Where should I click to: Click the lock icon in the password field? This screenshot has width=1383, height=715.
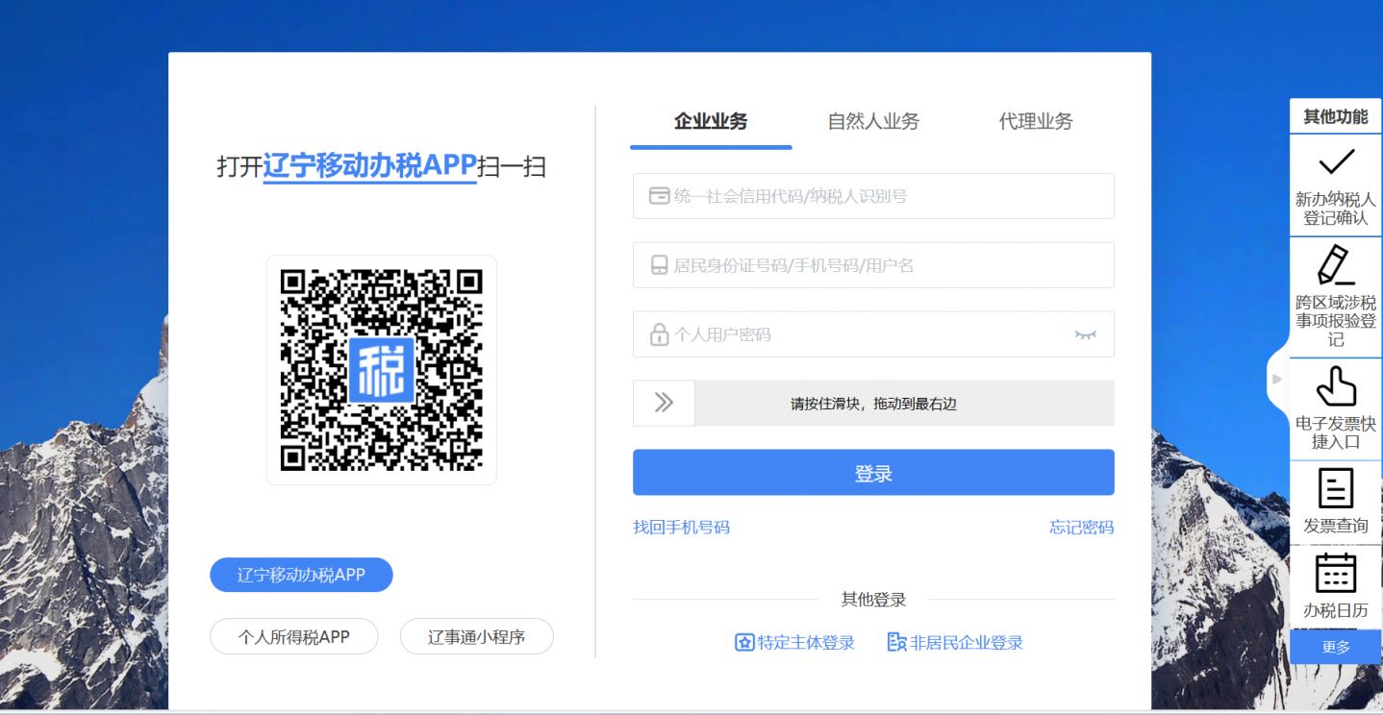[x=659, y=334]
